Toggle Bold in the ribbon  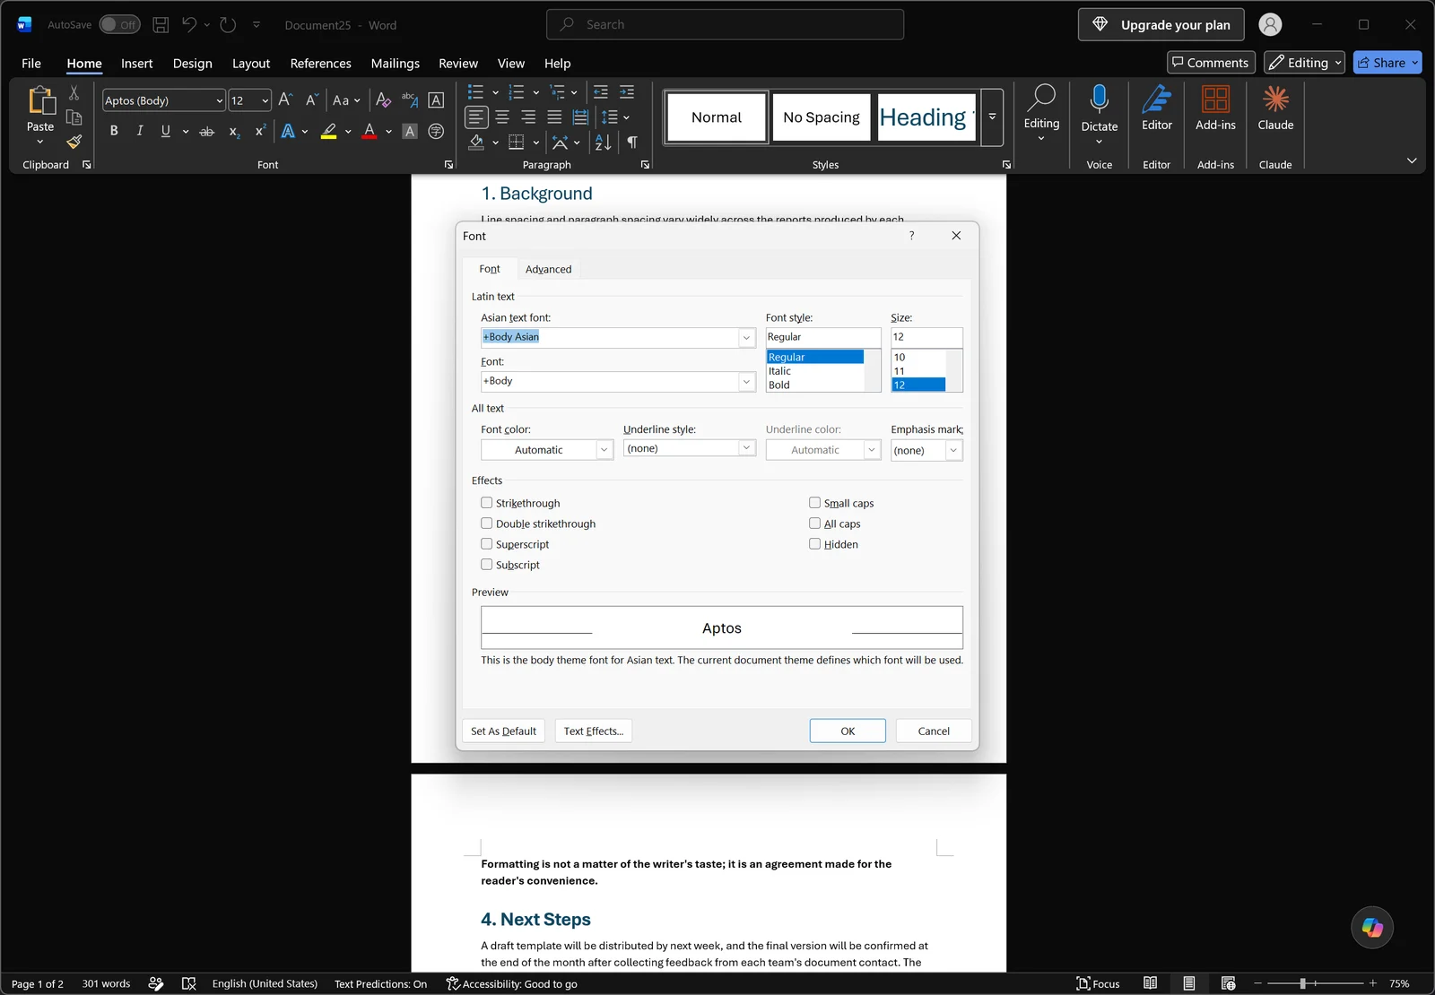coord(114,131)
